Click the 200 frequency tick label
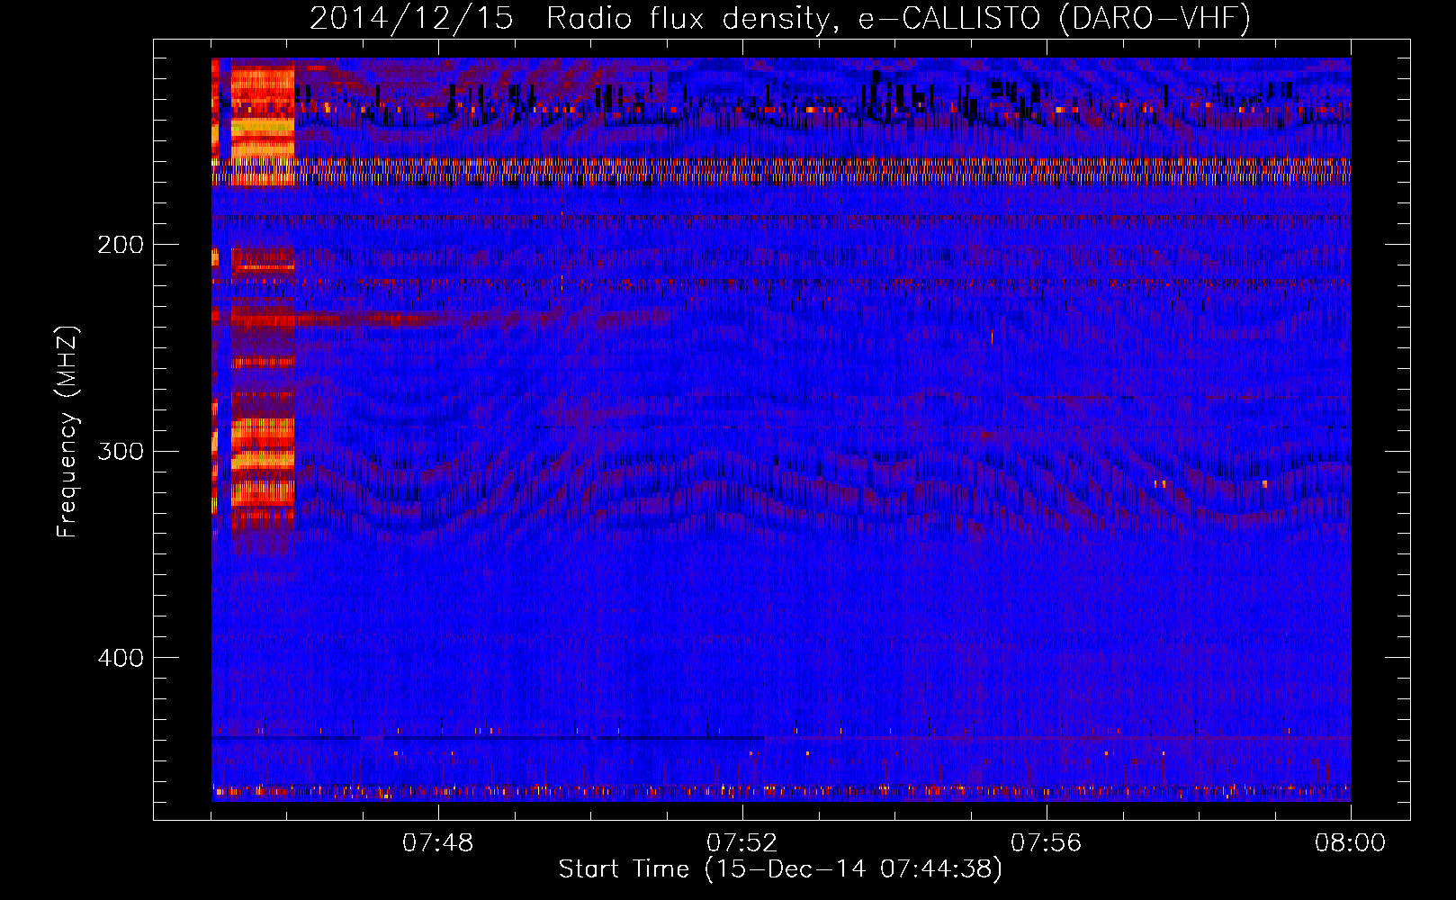The image size is (1456, 900). [121, 245]
